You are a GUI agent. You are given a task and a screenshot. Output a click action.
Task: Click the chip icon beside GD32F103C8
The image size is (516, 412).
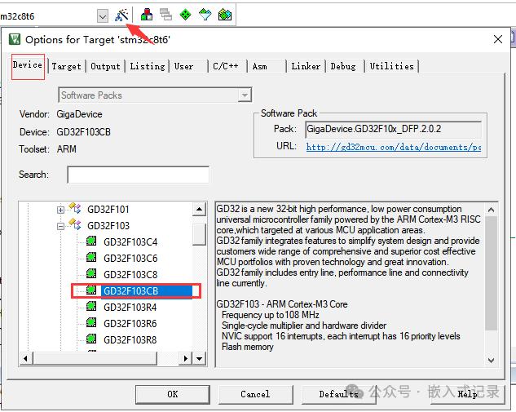coord(91,273)
